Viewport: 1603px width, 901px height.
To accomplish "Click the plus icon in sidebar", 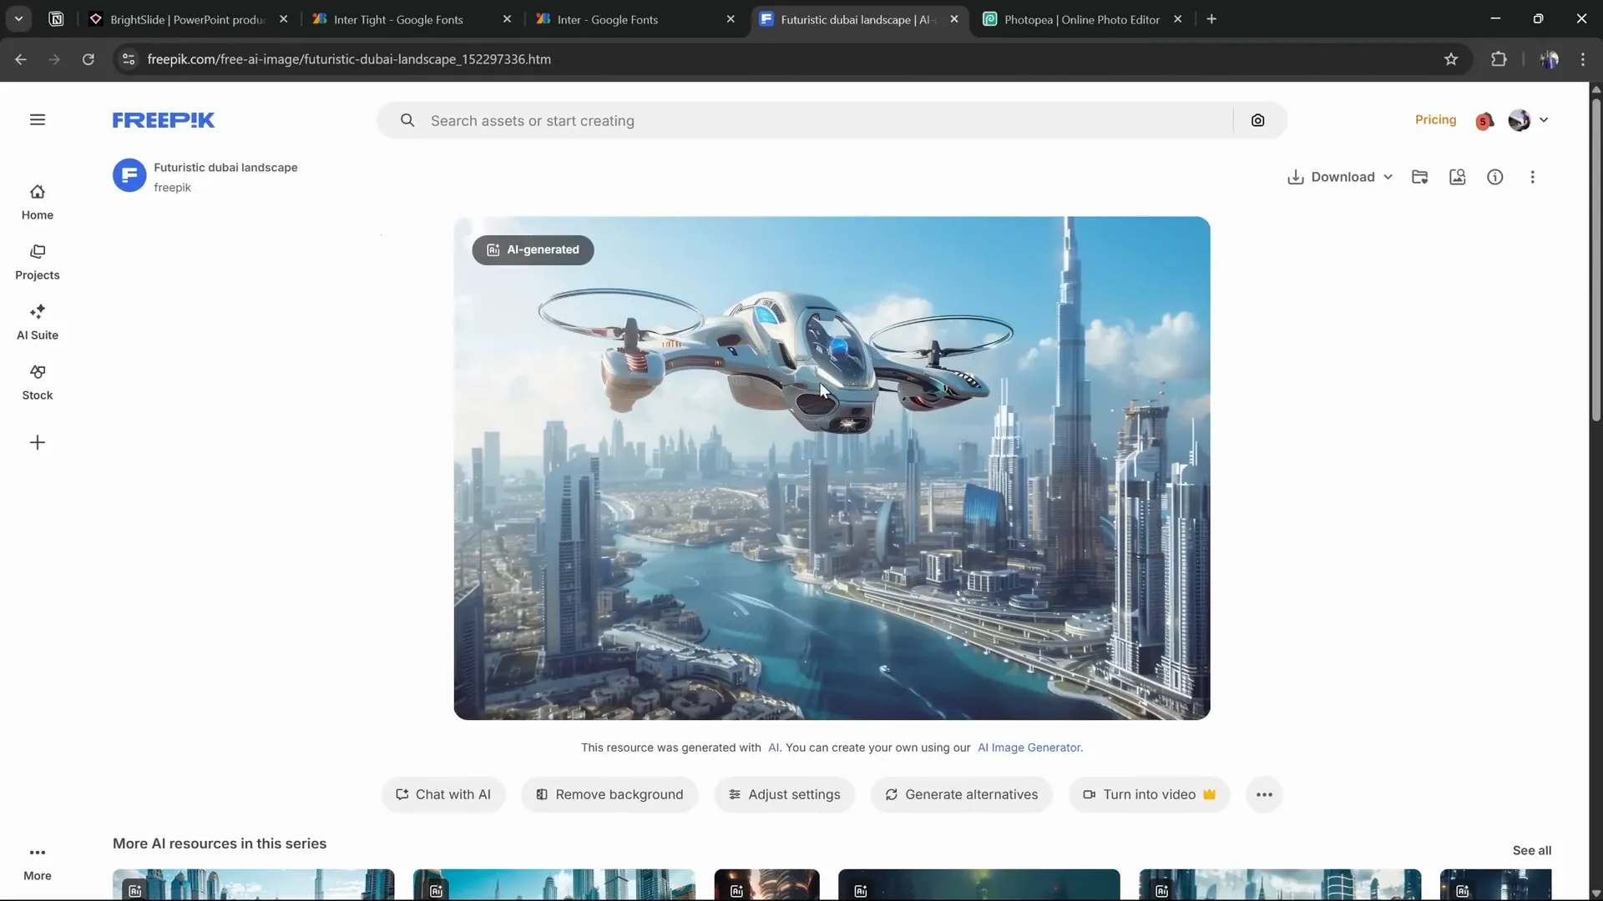I will click(38, 443).
